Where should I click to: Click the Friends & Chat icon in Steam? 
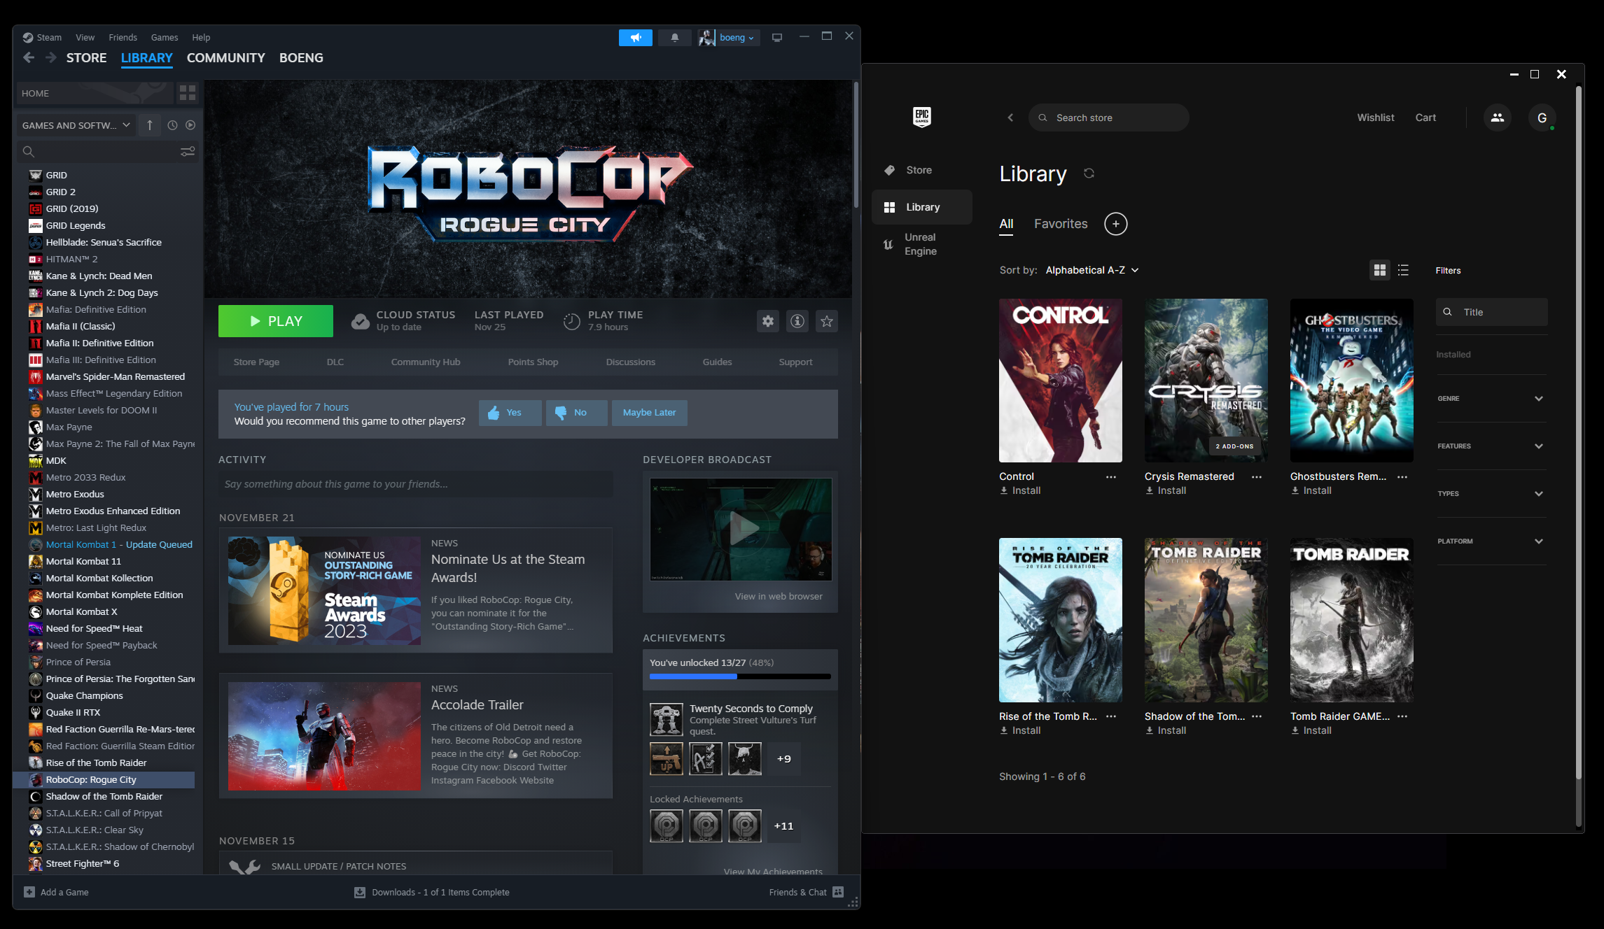[838, 892]
